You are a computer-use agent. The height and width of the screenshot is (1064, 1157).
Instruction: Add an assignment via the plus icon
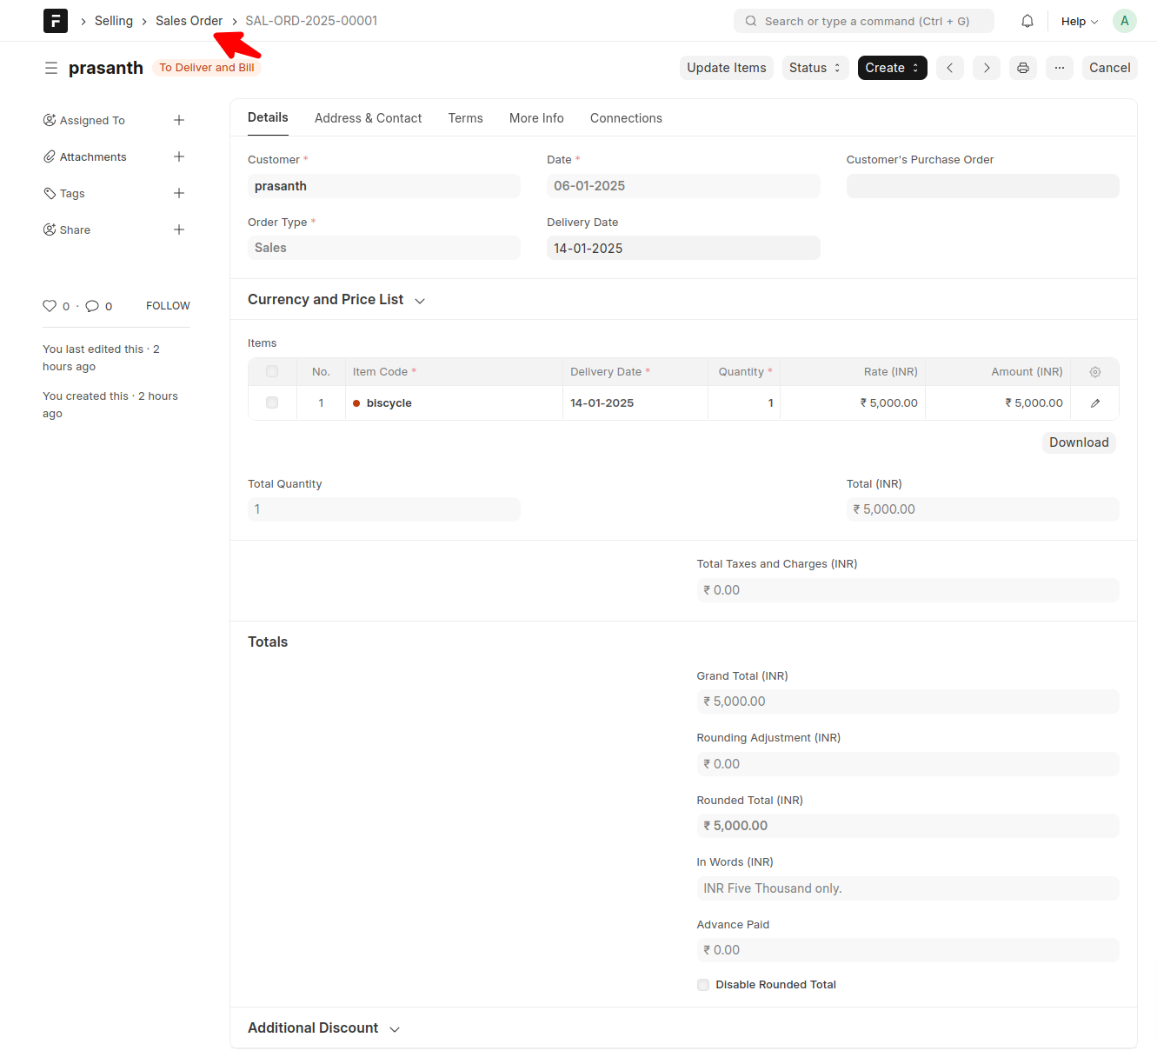[x=179, y=120]
